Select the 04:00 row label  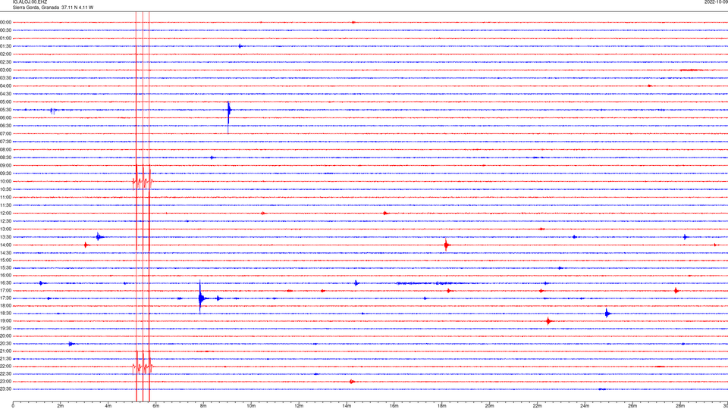[6, 86]
